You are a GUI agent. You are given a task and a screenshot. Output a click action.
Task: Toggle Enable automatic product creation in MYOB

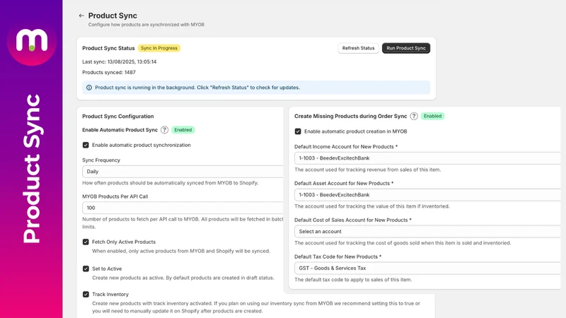pos(298,131)
